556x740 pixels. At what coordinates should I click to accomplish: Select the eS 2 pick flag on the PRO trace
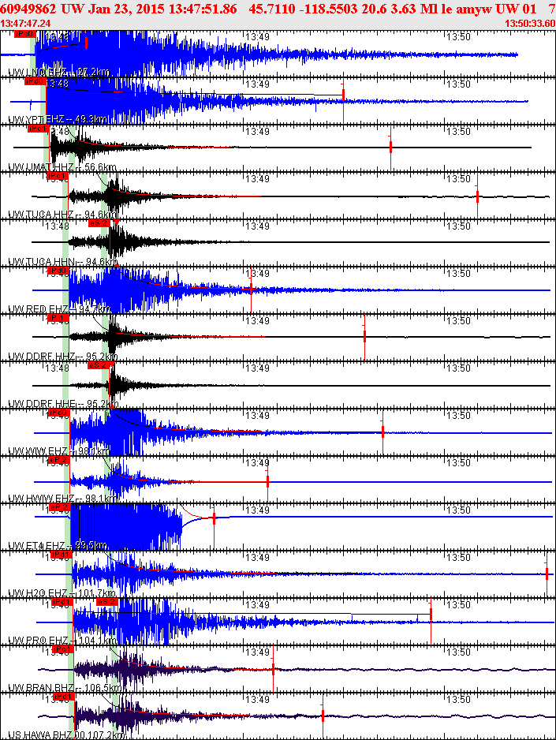click(x=106, y=602)
